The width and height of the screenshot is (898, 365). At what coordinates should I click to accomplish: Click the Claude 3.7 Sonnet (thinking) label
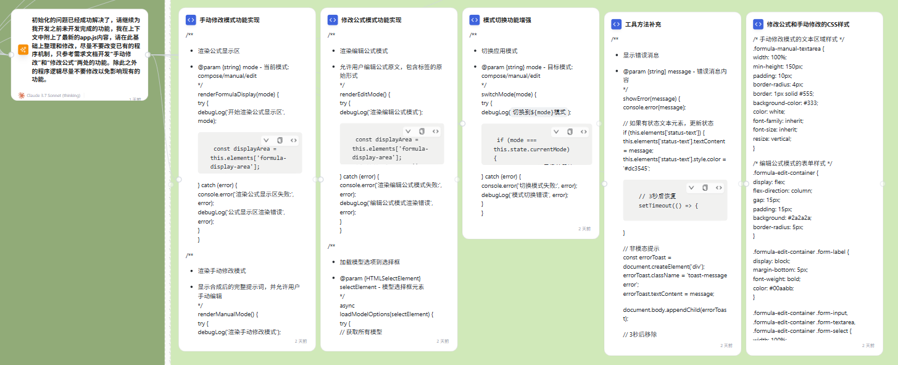(53, 95)
